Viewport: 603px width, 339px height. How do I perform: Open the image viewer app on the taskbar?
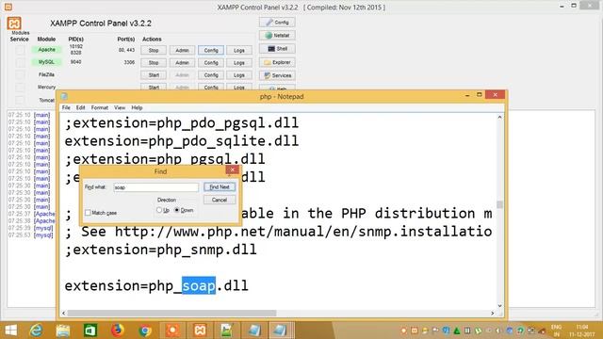(x=226, y=331)
